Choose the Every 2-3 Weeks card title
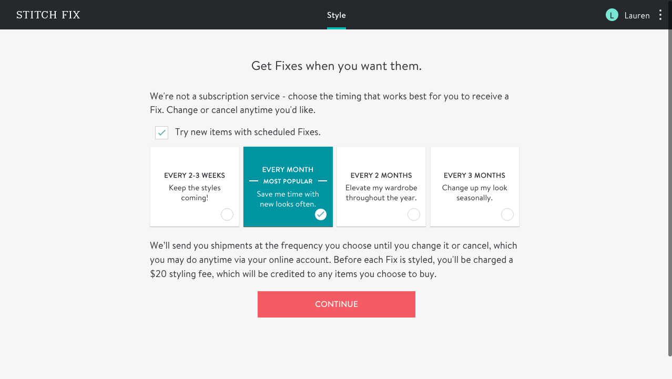The width and height of the screenshot is (672, 379). [195, 176]
